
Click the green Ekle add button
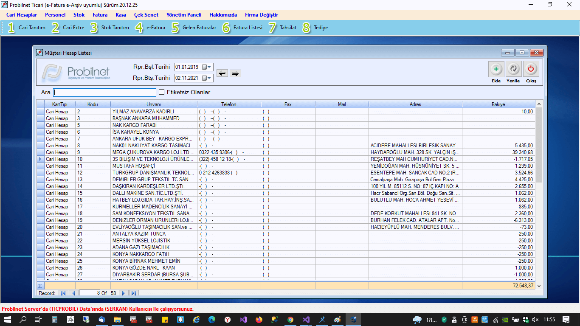[x=496, y=69]
